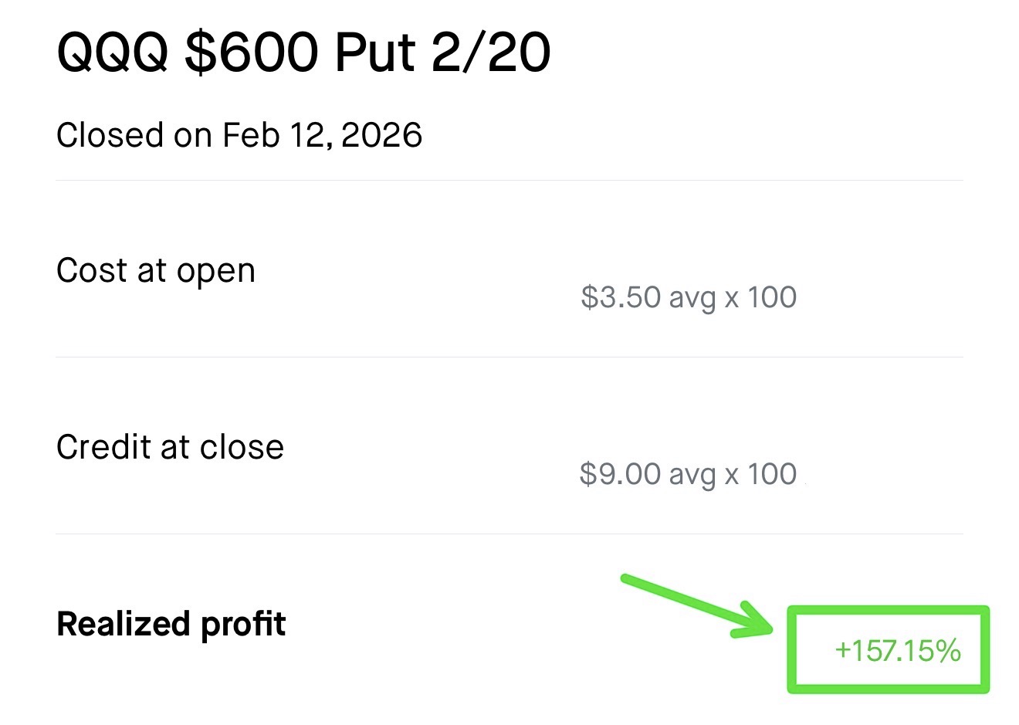
Task: Click "avg" in the Credit at close row
Action: click(x=692, y=475)
